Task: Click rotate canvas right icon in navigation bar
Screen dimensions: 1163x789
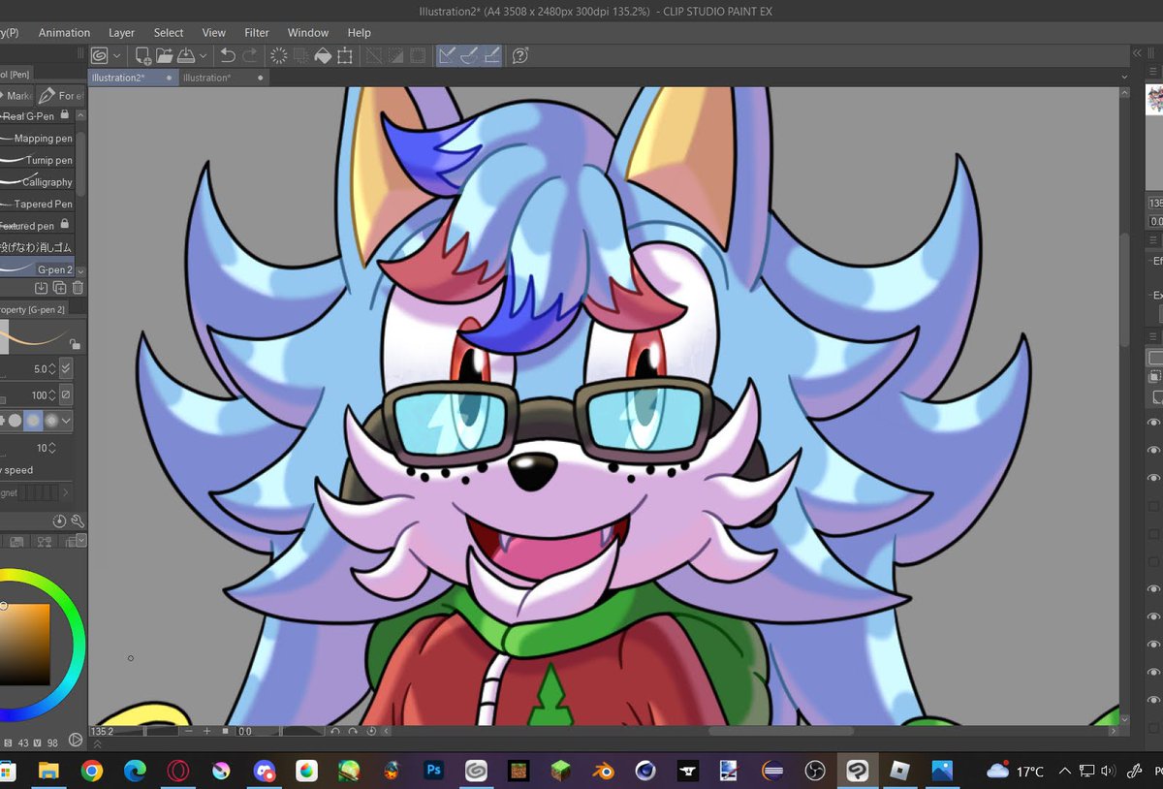Action: coord(353,732)
